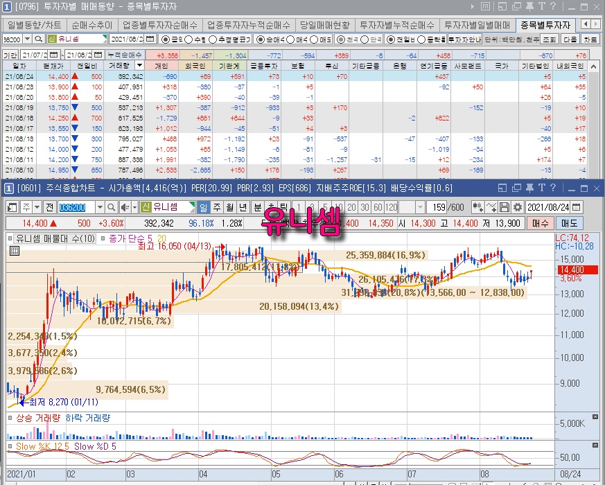This screenshot has height=485, width=605.
Task: Open period end date calendar picker
Action: [98, 55]
